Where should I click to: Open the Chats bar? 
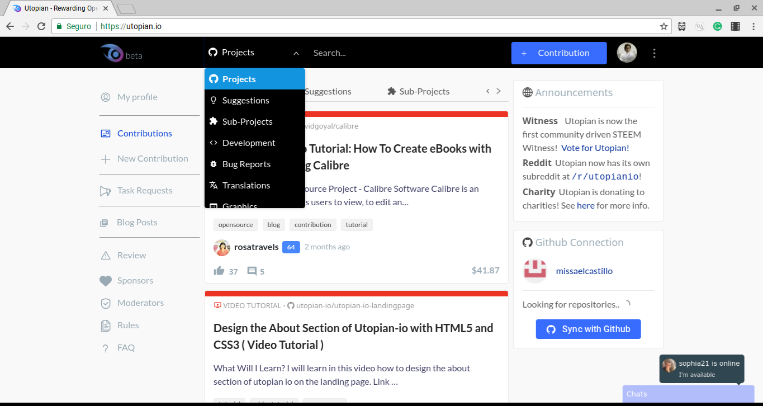[688, 394]
